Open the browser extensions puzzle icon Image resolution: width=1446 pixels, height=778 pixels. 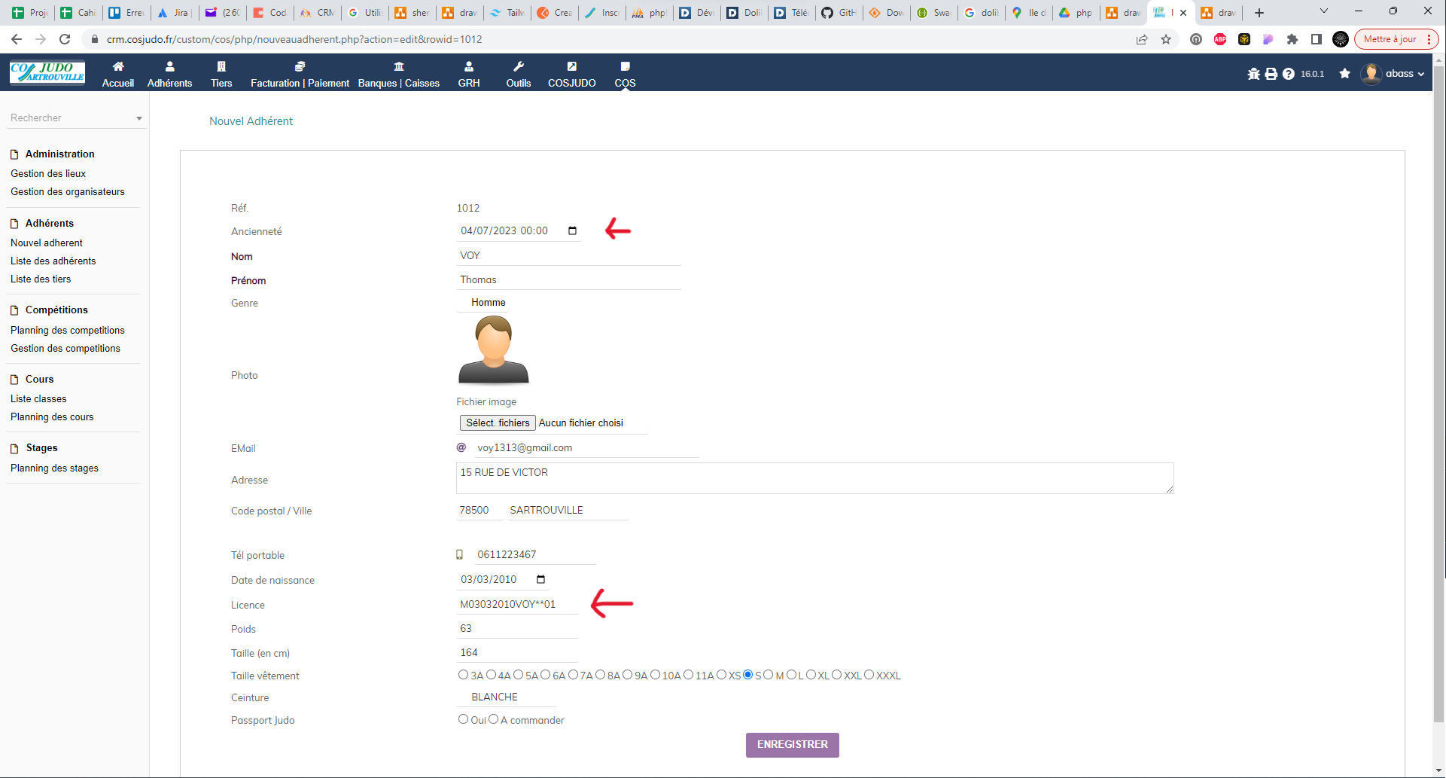point(1292,39)
